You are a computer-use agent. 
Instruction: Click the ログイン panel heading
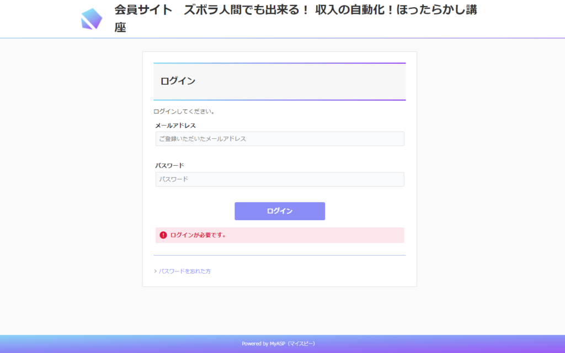click(178, 82)
